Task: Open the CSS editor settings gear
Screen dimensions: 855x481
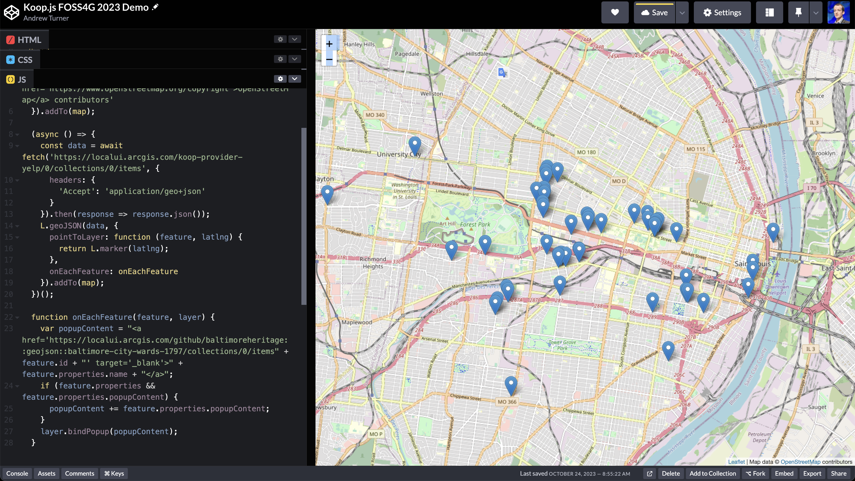Action: pyautogui.click(x=280, y=59)
